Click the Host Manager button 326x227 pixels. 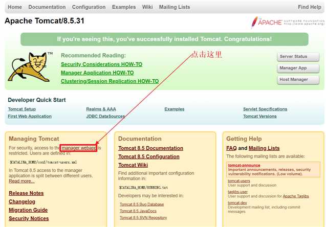point(298,80)
